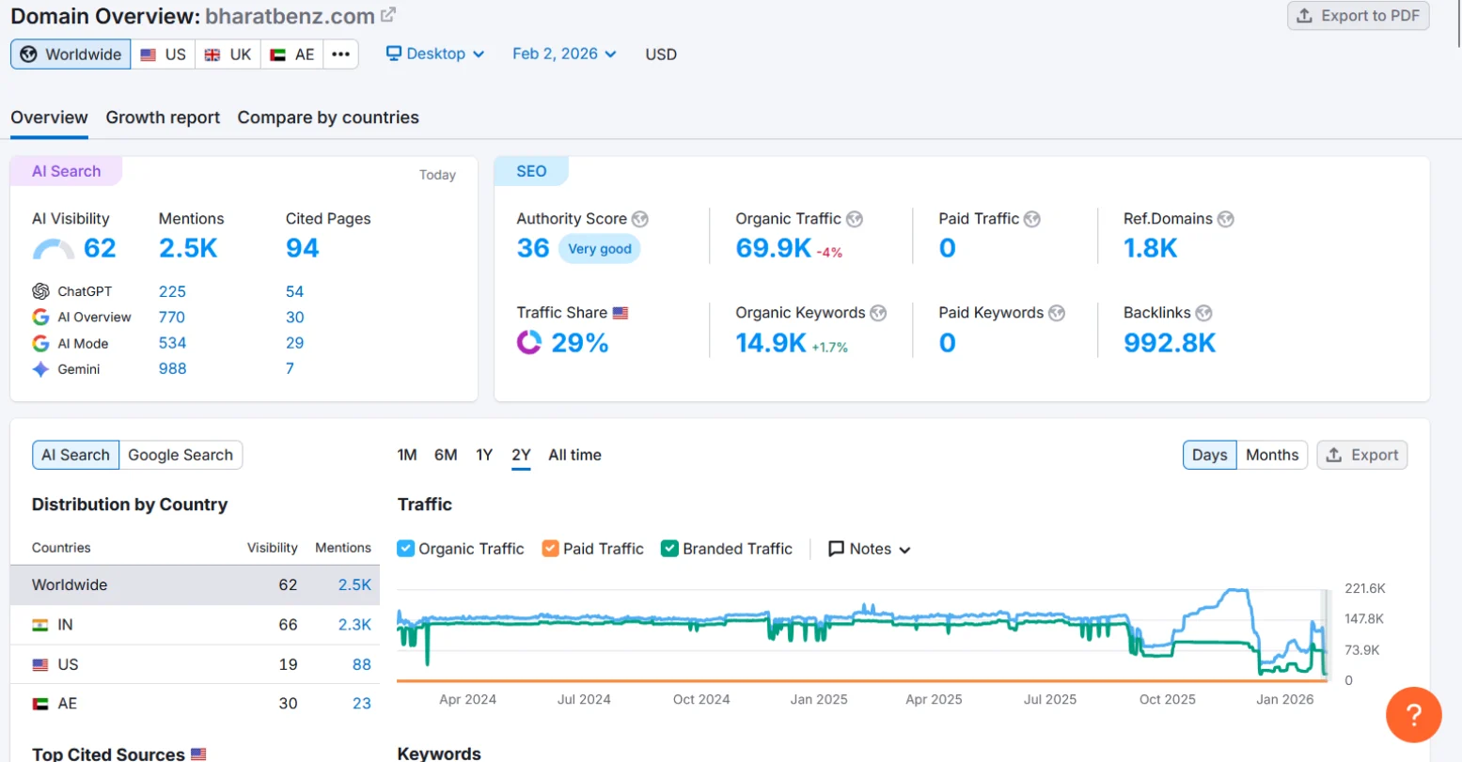Click the globe icon beside Backlinks
The width and height of the screenshot is (1462, 762).
pyautogui.click(x=1203, y=313)
